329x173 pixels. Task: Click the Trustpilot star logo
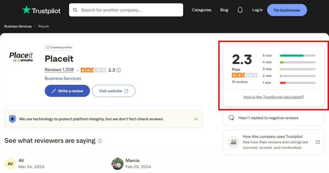26,10
